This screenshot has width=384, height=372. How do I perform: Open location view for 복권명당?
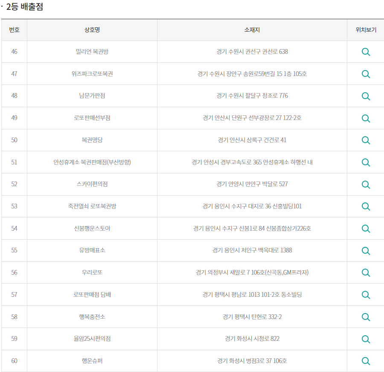pos(366,140)
